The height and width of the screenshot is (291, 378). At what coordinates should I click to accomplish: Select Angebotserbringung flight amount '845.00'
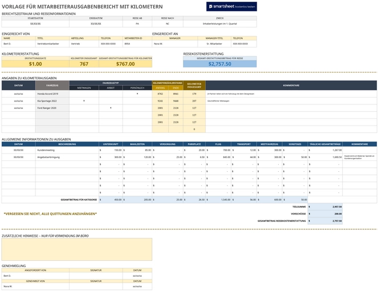218,157
